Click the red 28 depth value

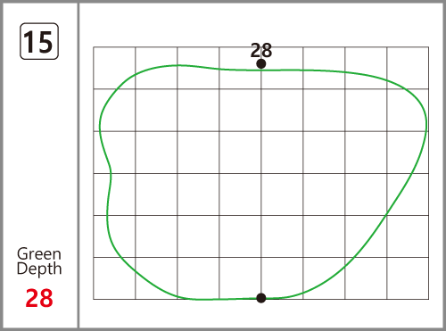39,298
